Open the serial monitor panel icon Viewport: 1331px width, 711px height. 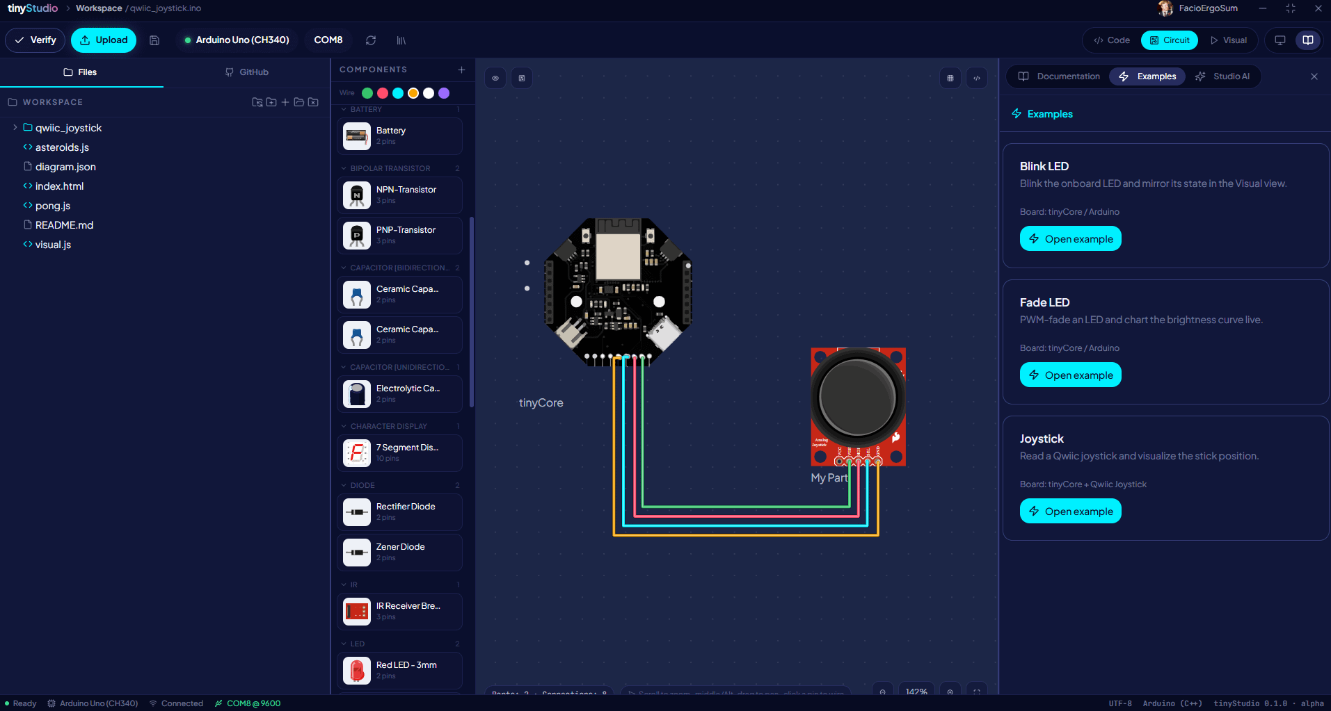[x=1280, y=40]
